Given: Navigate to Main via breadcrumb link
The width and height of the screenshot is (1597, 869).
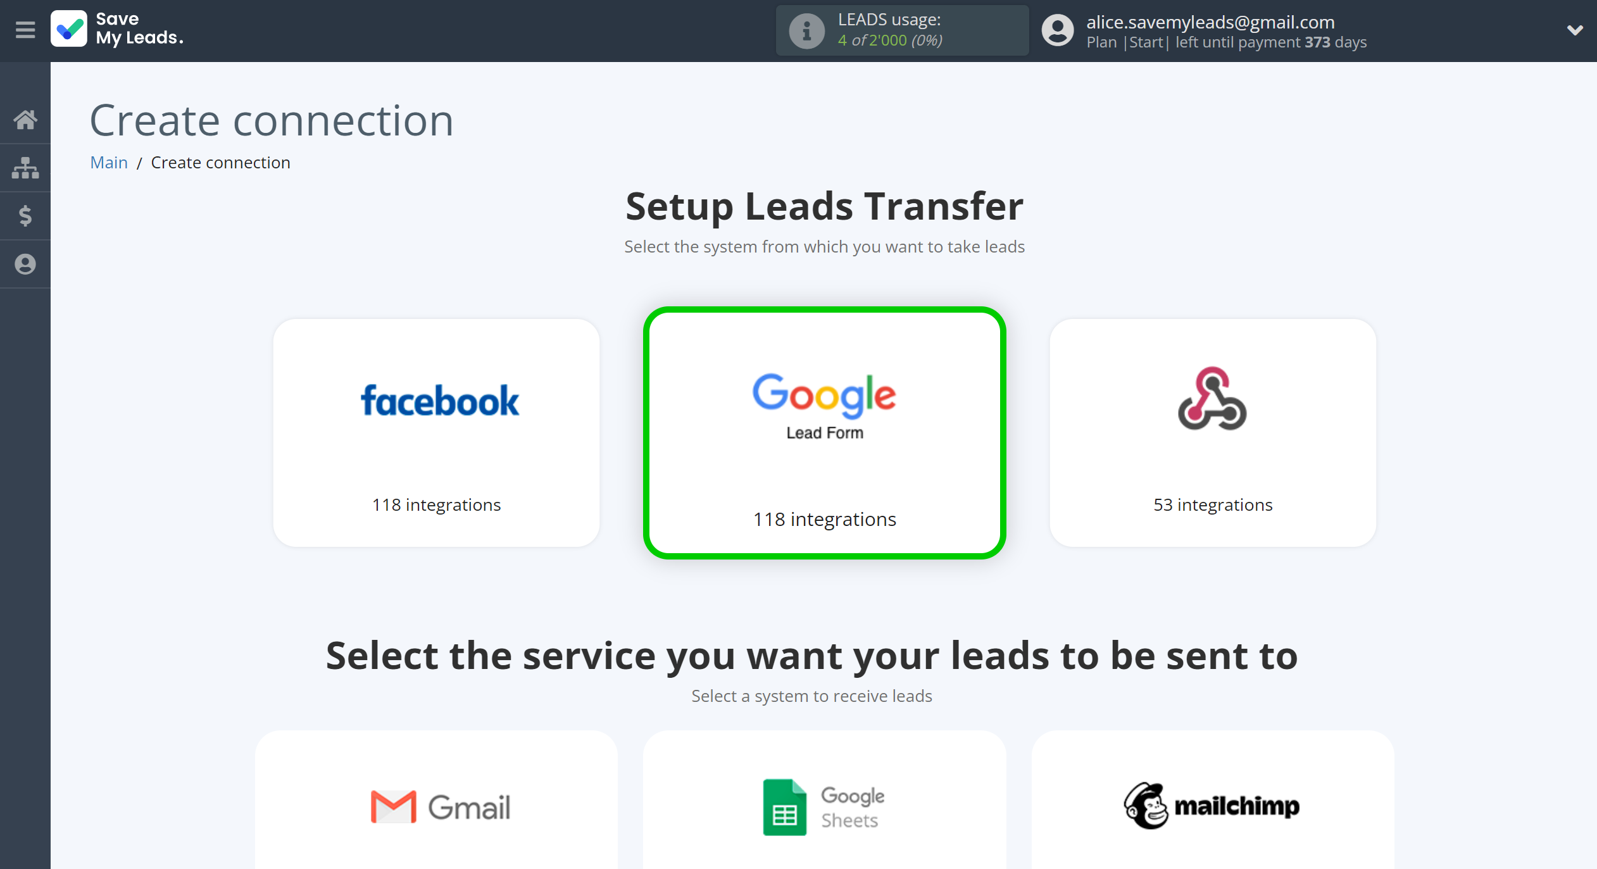Looking at the screenshot, I should (x=108, y=161).
